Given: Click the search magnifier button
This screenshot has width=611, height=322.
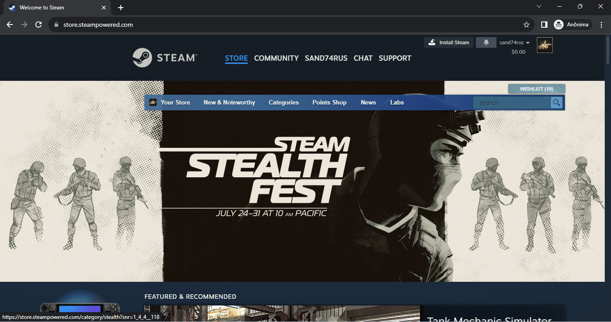Looking at the screenshot, I should [x=556, y=103].
